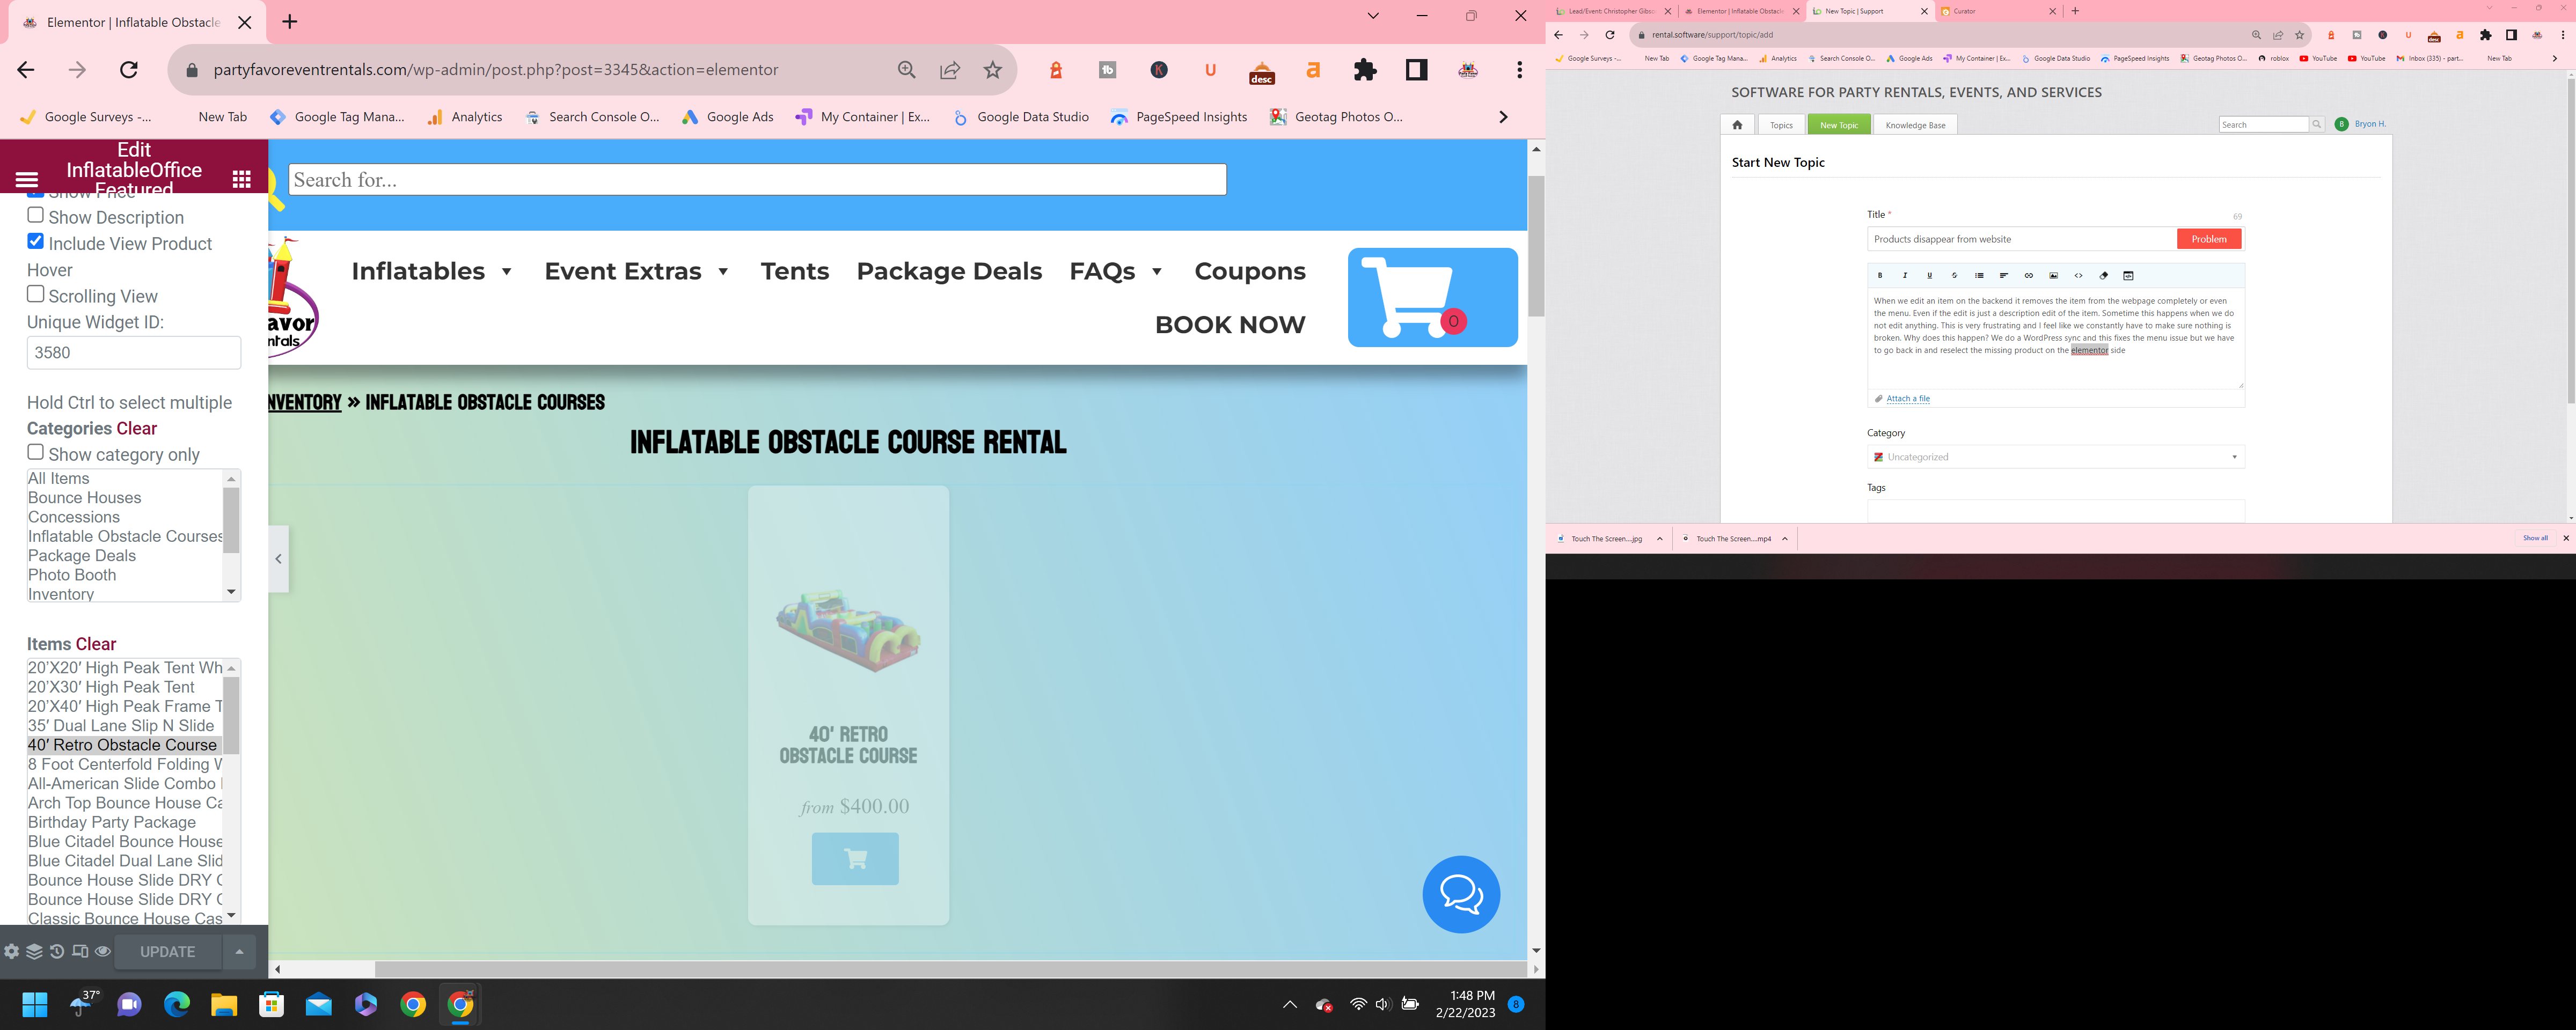Screen dimensions: 2576x1030
Task: Expand save options arrow beside UPDATE
Action: 239,952
